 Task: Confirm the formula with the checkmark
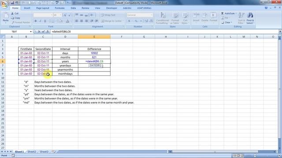coord(43,32)
